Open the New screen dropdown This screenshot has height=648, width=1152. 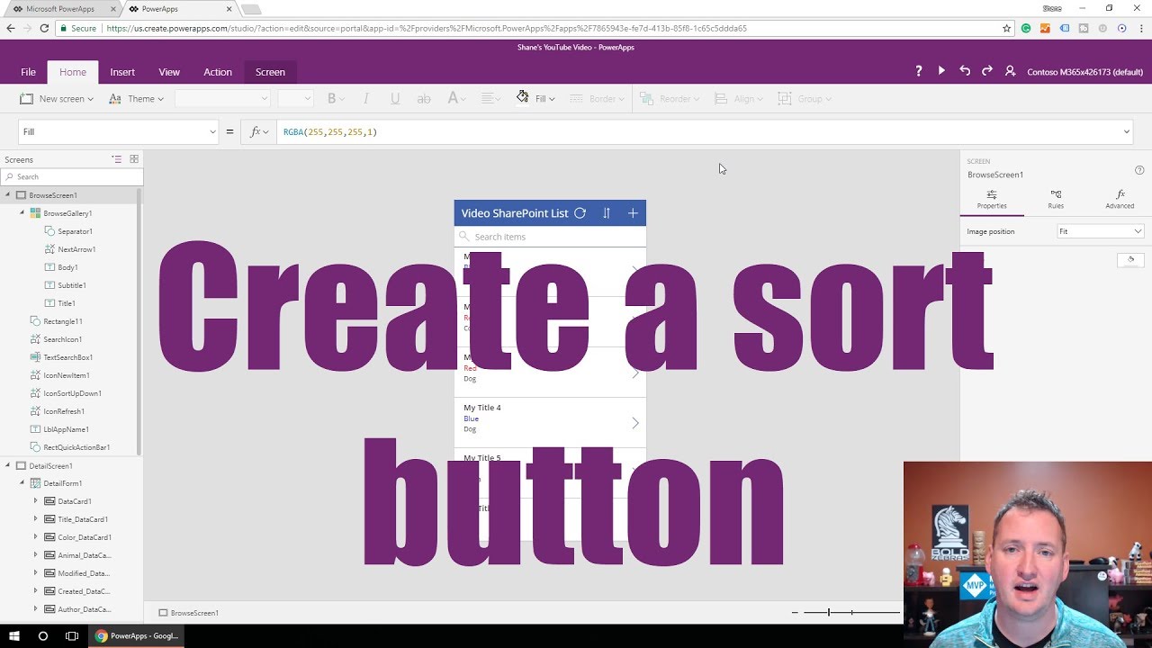(57, 98)
